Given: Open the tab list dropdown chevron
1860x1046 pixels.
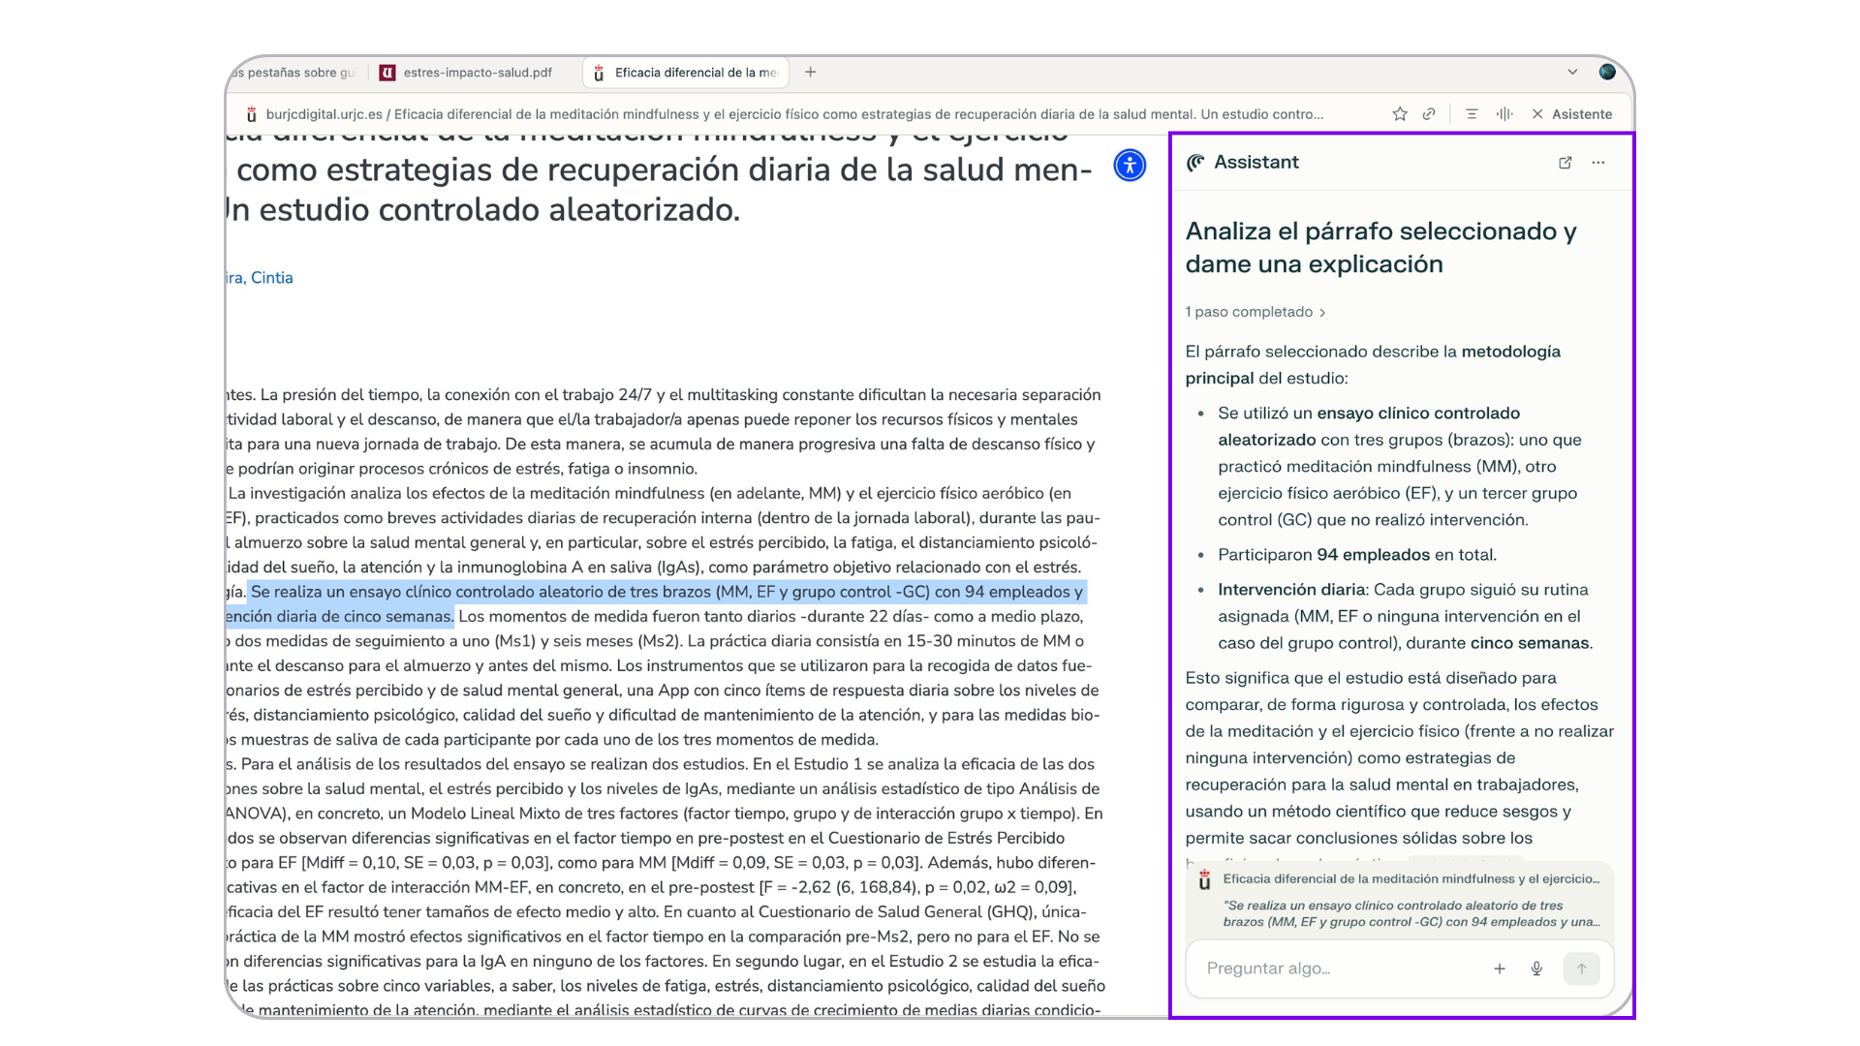Looking at the screenshot, I should click(1572, 73).
